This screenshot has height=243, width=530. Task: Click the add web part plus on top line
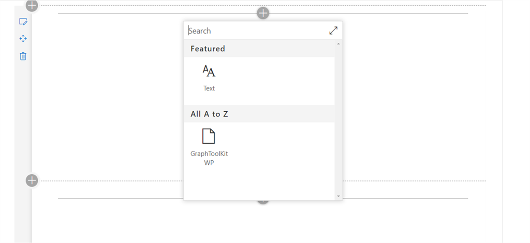click(263, 13)
